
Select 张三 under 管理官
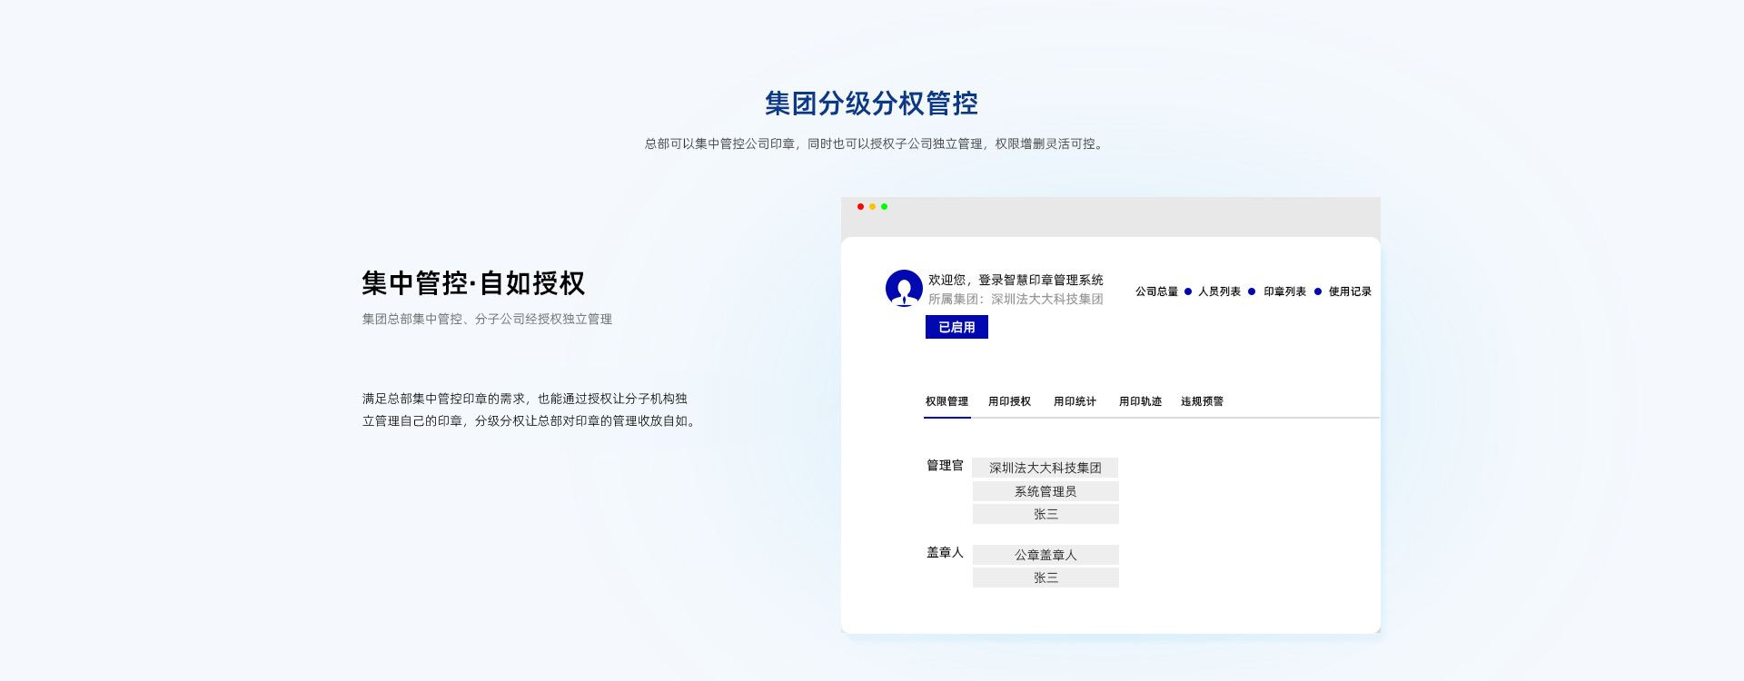pyautogui.click(x=1045, y=514)
